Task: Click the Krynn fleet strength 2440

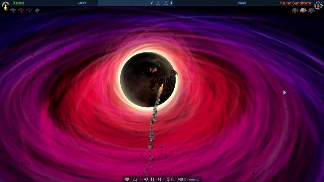Action: click(242, 3)
